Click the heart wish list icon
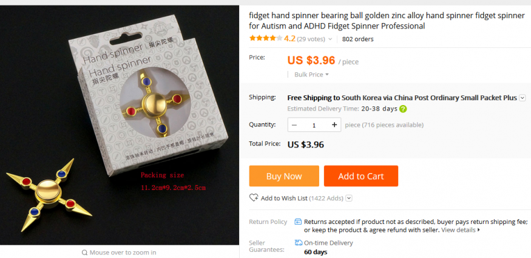 coord(254,198)
